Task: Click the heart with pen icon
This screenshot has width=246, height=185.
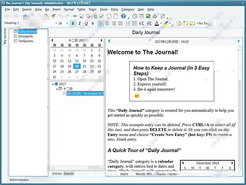Action: pos(88,16)
